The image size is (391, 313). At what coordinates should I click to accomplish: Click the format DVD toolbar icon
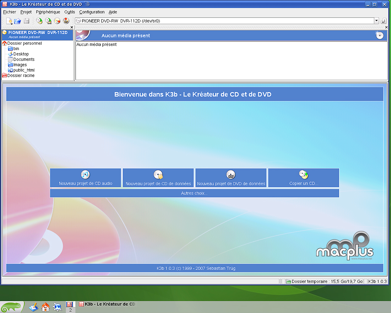coord(66,21)
